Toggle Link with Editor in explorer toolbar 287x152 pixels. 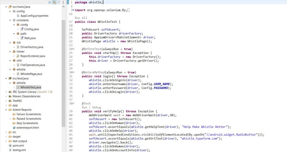click(54, 3)
